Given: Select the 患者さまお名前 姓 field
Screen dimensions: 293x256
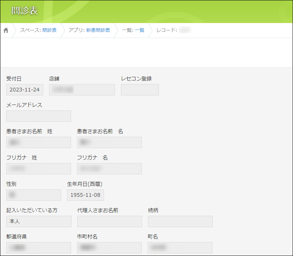Looking at the screenshot, I should [38, 142].
